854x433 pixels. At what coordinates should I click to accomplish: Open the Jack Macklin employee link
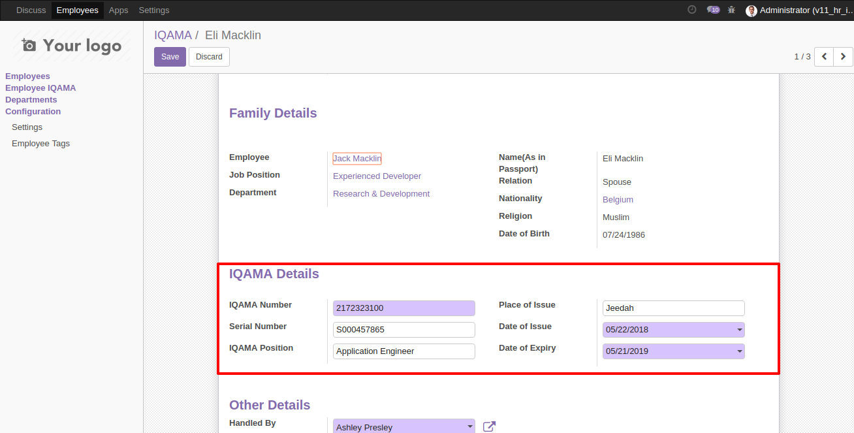pos(356,159)
